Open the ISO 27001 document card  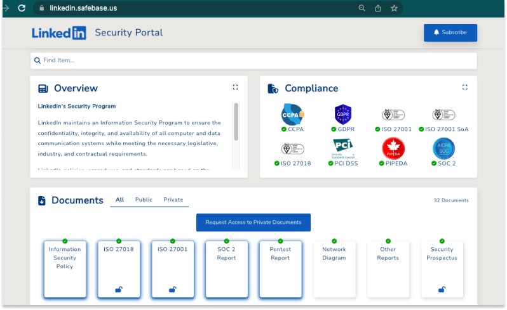[x=173, y=269]
